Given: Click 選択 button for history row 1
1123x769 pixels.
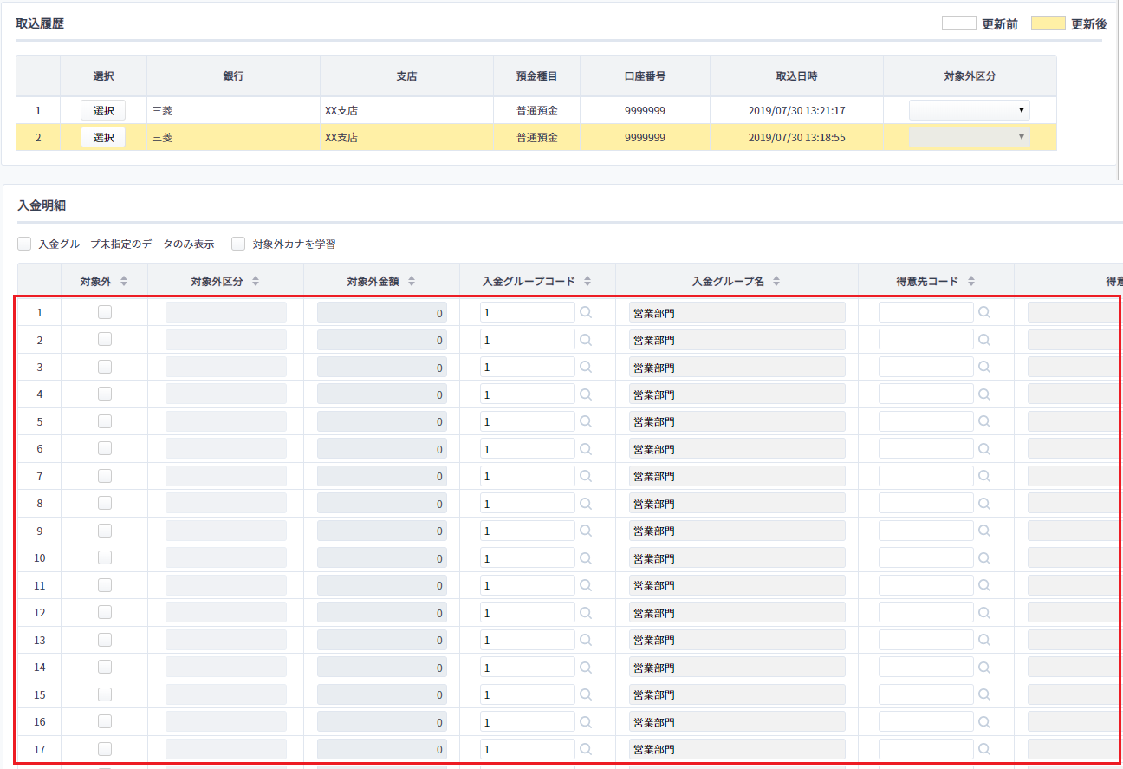Looking at the screenshot, I should (103, 110).
